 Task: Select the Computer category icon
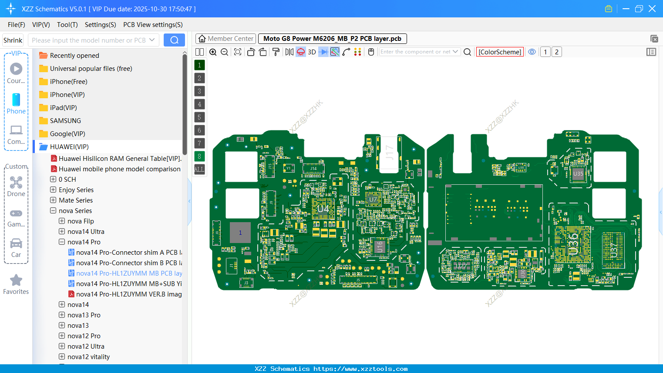pos(16,134)
